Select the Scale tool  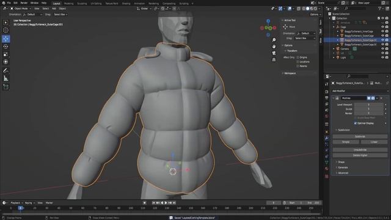click(5, 54)
